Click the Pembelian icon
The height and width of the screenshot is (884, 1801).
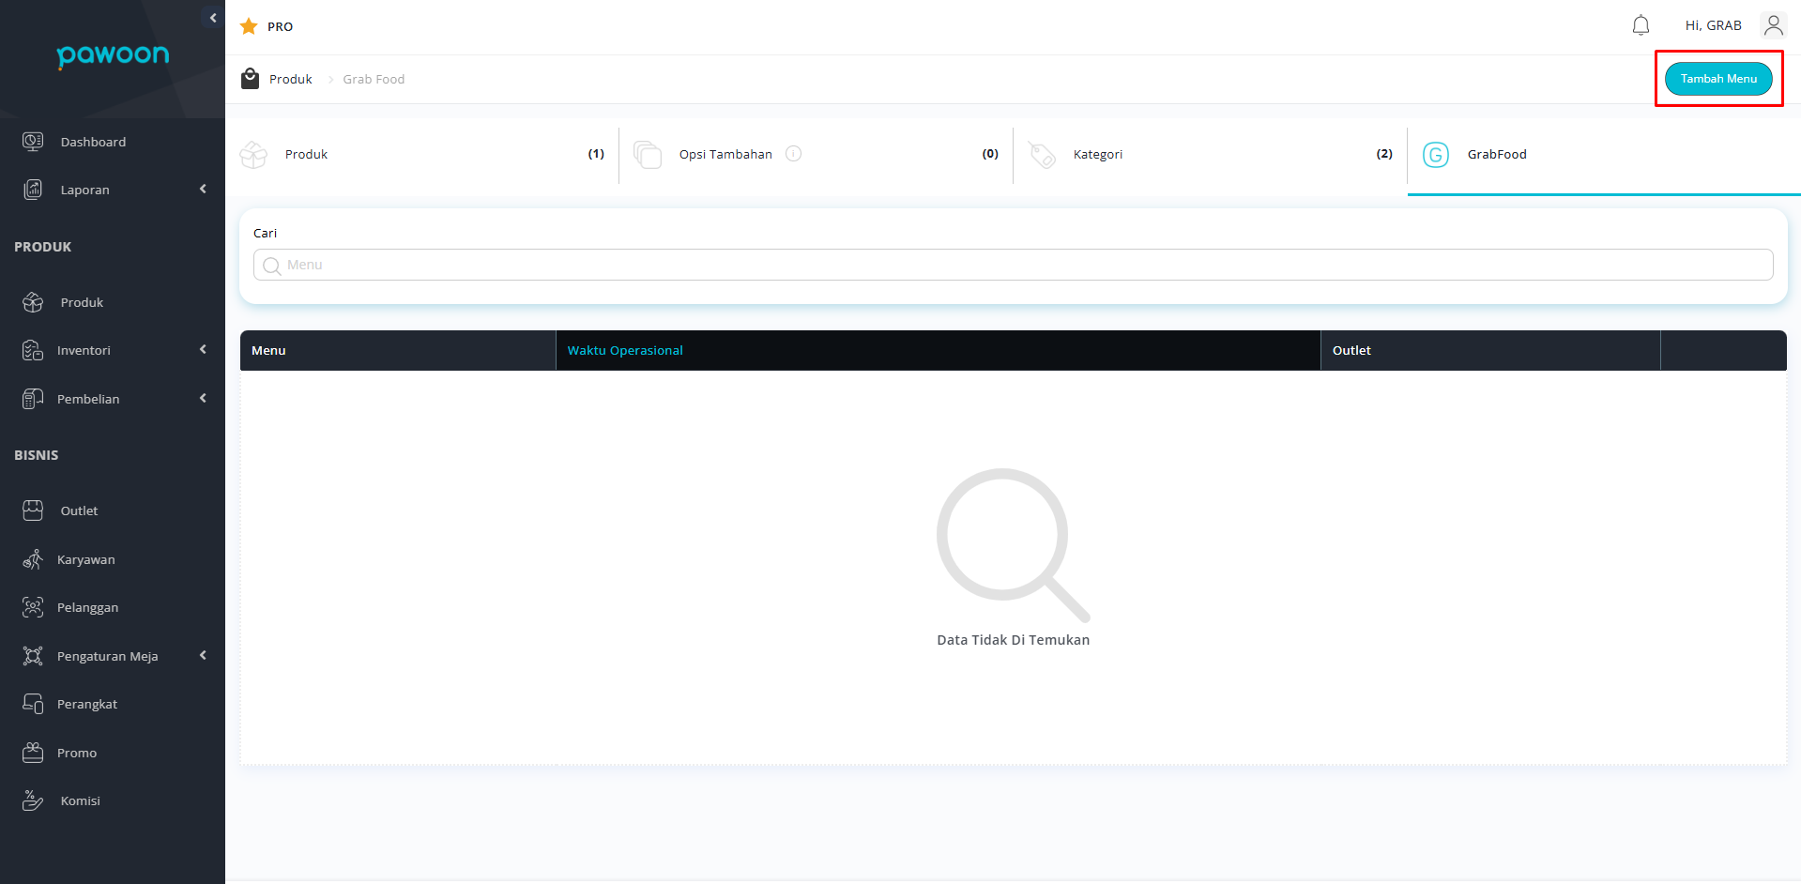pyautogui.click(x=33, y=399)
